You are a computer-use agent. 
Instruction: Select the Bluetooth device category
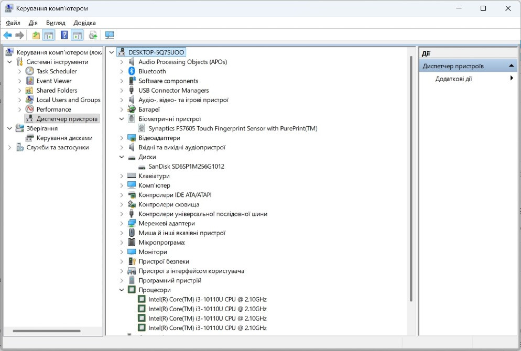click(152, 71)
